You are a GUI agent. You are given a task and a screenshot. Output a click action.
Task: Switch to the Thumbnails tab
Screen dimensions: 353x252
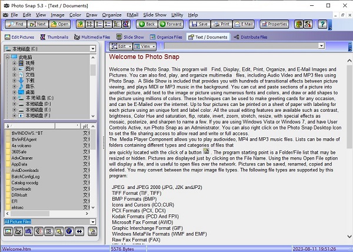(x=54, y=37)
